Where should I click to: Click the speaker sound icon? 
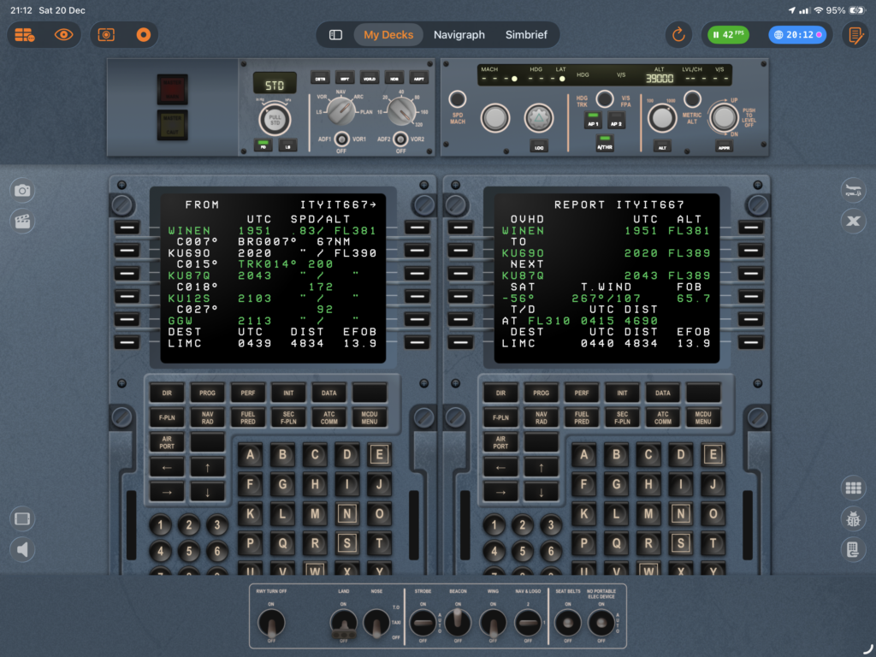[x=23, y=549]
